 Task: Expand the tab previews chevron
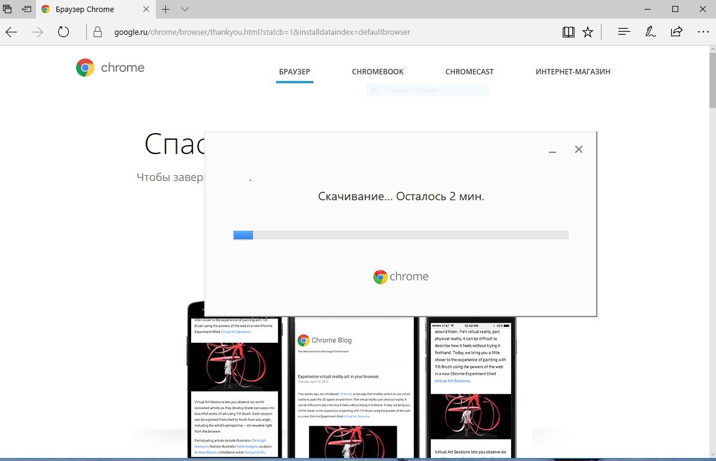[185, 10]
